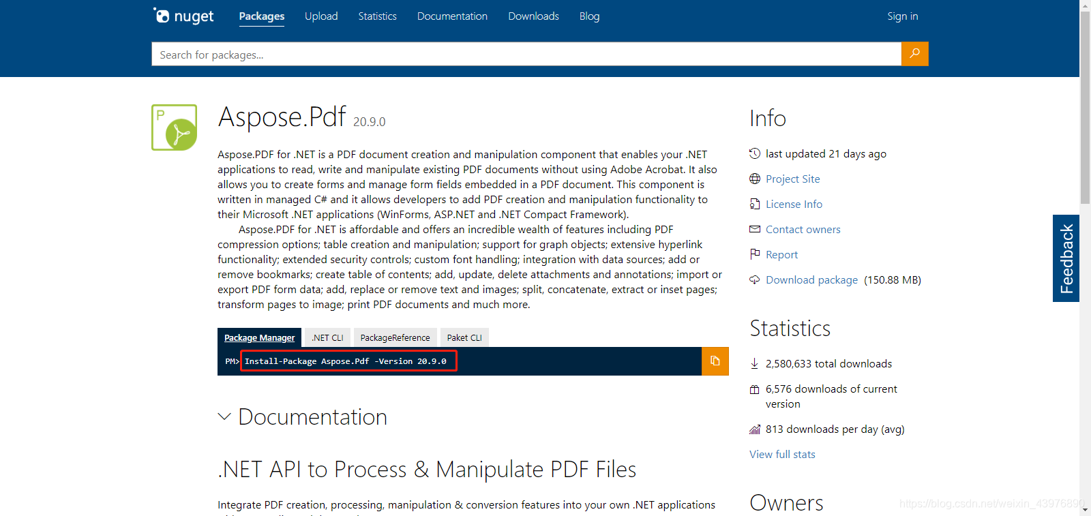
Task: Switch to the .NET CLI tab
Action: pyautogui.click(x=327, y=337)
